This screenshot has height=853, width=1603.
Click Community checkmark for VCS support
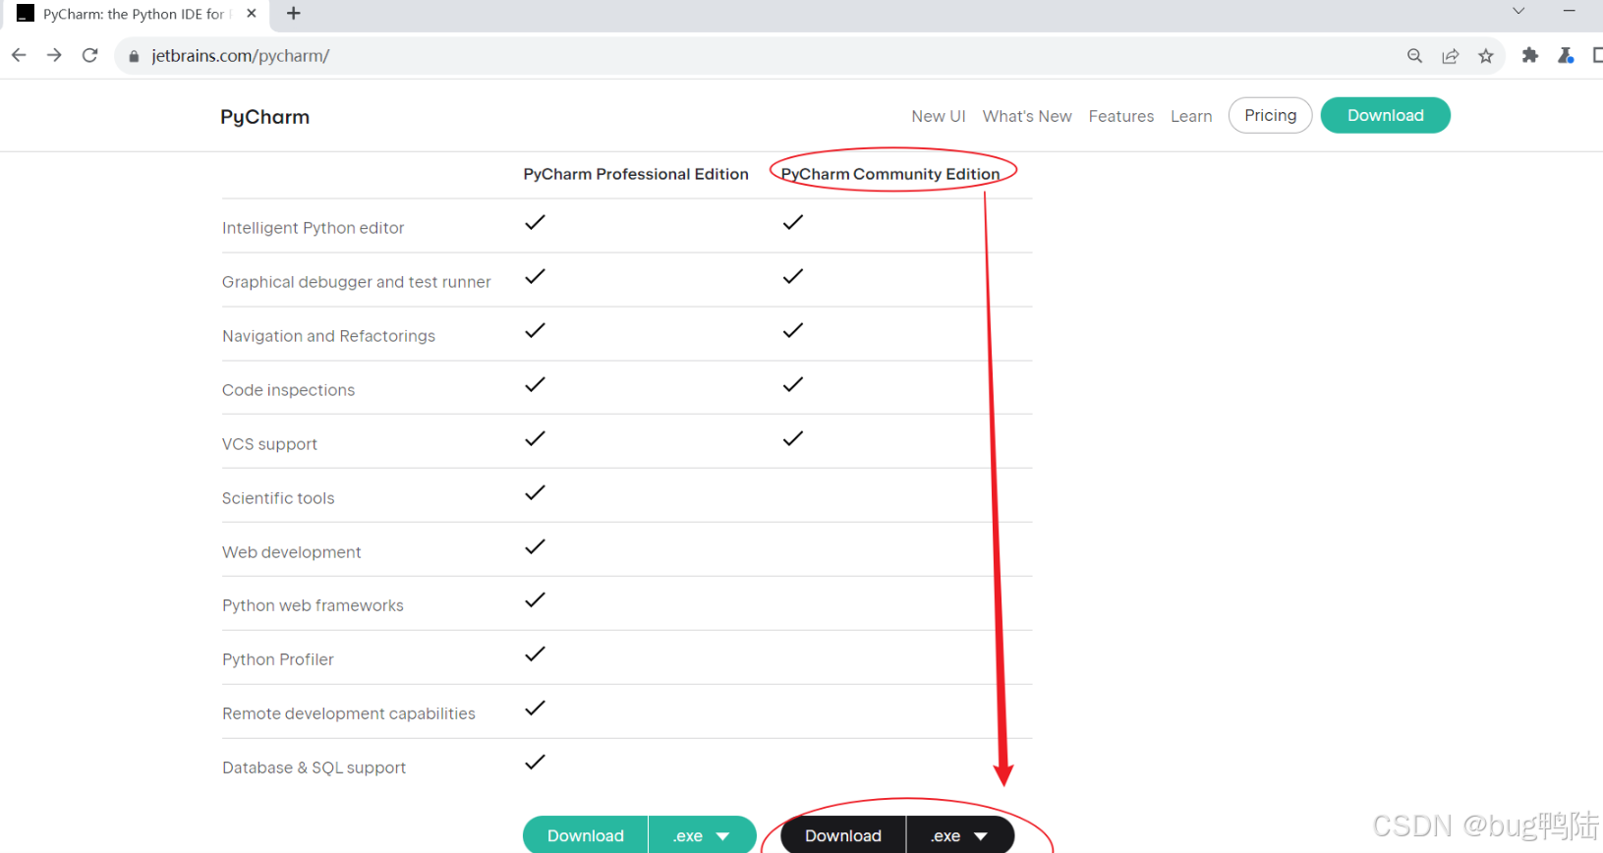[793, 438]
